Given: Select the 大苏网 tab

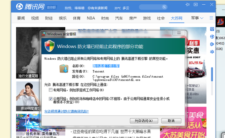Looking at the screenshot, I should point(176,18).
